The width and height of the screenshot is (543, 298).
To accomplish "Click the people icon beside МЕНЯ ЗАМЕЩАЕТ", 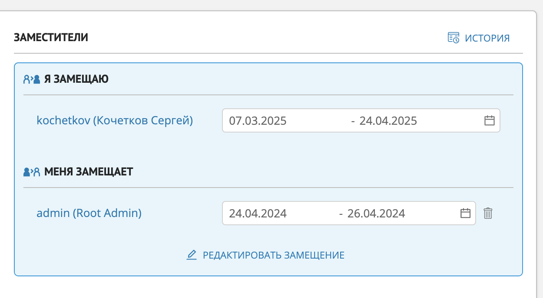I will click(x=32, y=172).
